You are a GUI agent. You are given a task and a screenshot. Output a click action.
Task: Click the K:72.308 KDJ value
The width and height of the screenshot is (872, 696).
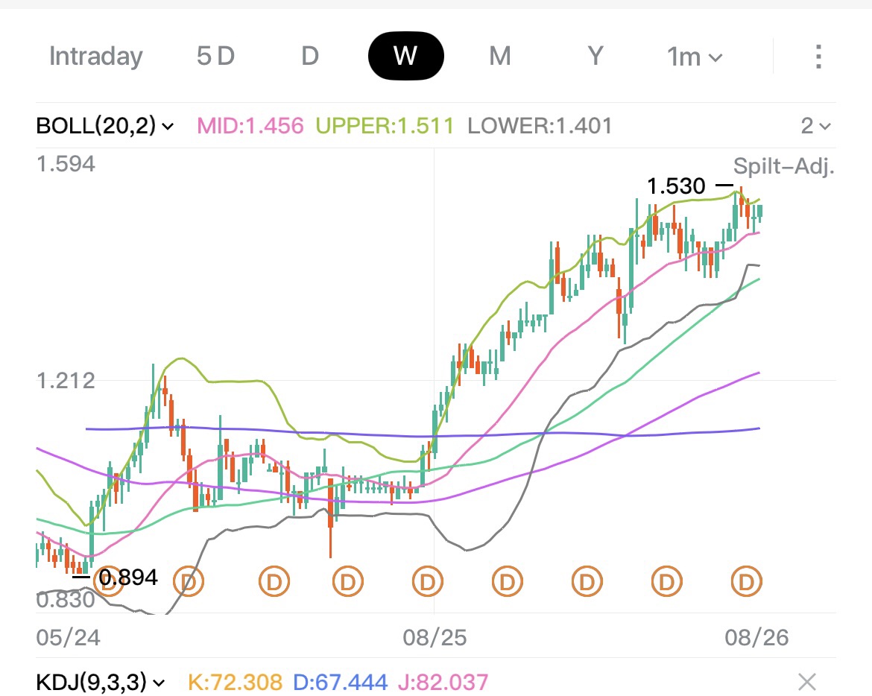point(236,682)
